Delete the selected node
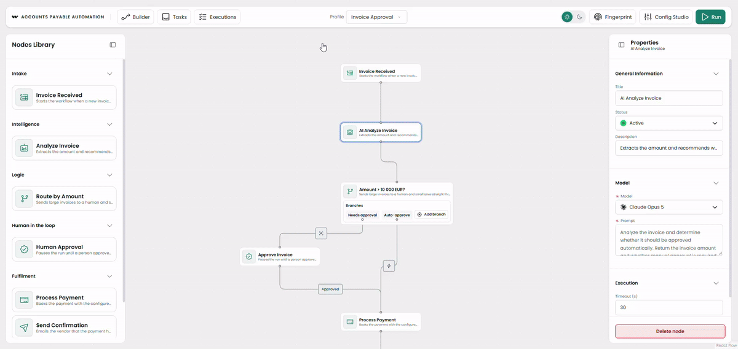 click(x=670, y=331)
